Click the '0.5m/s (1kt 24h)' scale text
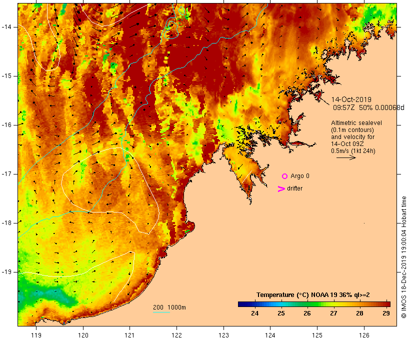Viewport: 410px width, 340px height. click(x=353, y=151)
